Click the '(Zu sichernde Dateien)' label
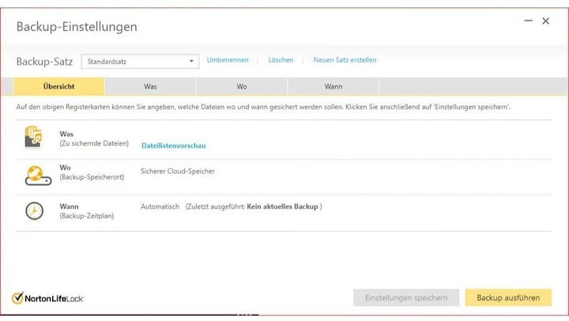Image resolution: width=569 pixels, height=321 pixels. click(x=94, y=143)
